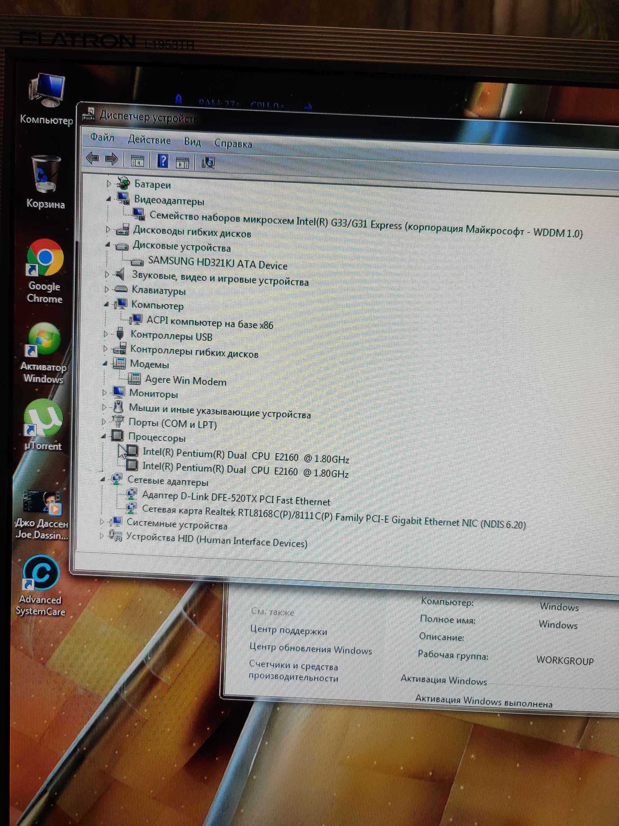Select Контроллеры гибких дисков category
The image size is (619, 826).
194,351
